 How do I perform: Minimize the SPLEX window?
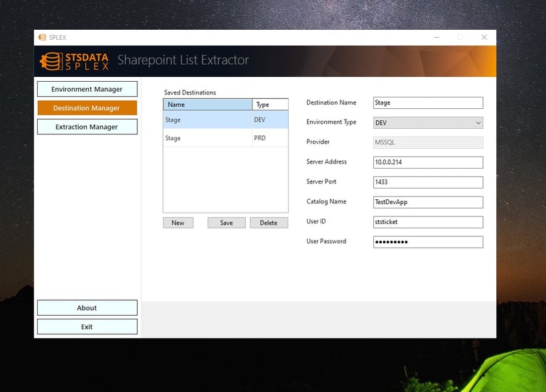(x=437, y=37)
